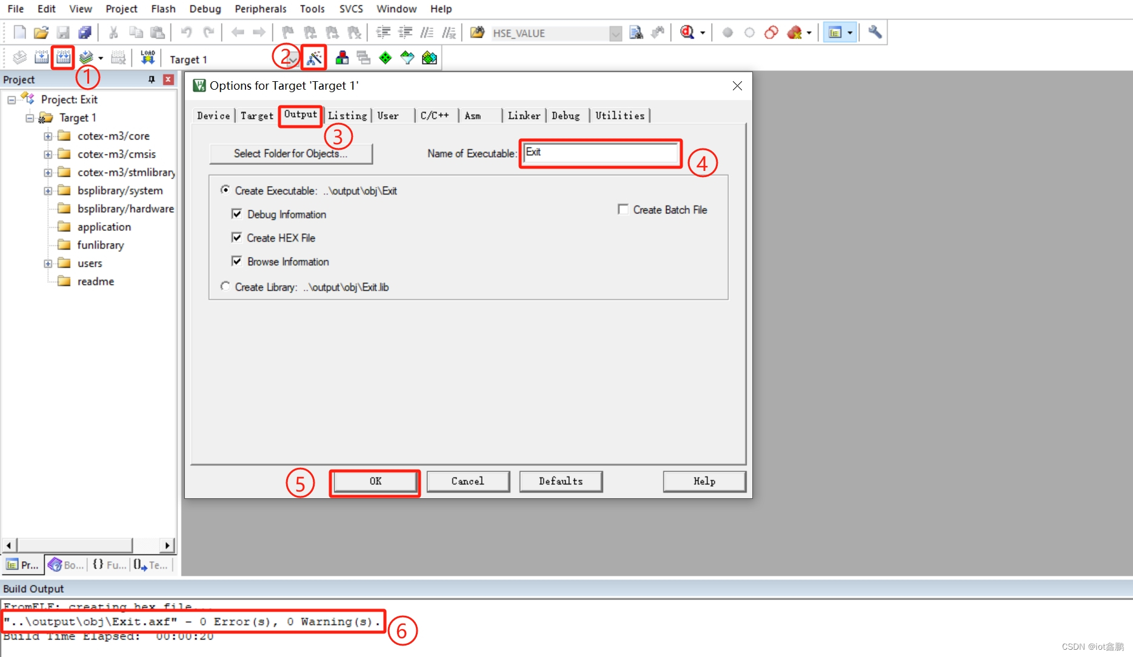Screen dimensions: 1133x657
Task: Open Options for Target magic wand icon
Action: [x=314, y=58]
